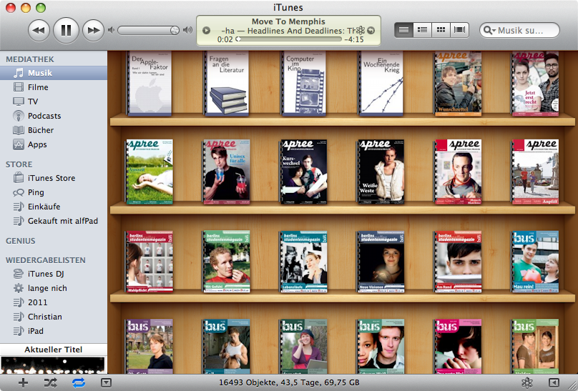Click the current title artwork thumbnail
This screenshot has height=391, width=578.
(x=54, y=365)
